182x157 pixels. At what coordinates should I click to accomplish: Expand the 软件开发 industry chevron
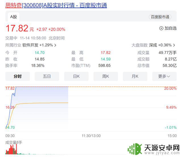point(55,45)
